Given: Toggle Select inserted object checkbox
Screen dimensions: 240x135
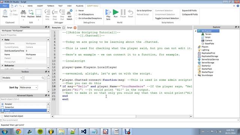Looking at the screenshot, I should 2,116.
